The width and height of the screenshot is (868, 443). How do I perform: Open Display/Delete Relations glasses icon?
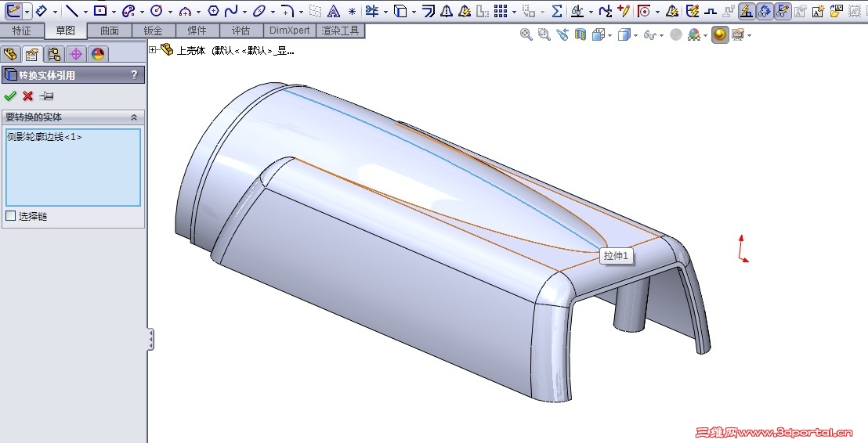[577, 10]
